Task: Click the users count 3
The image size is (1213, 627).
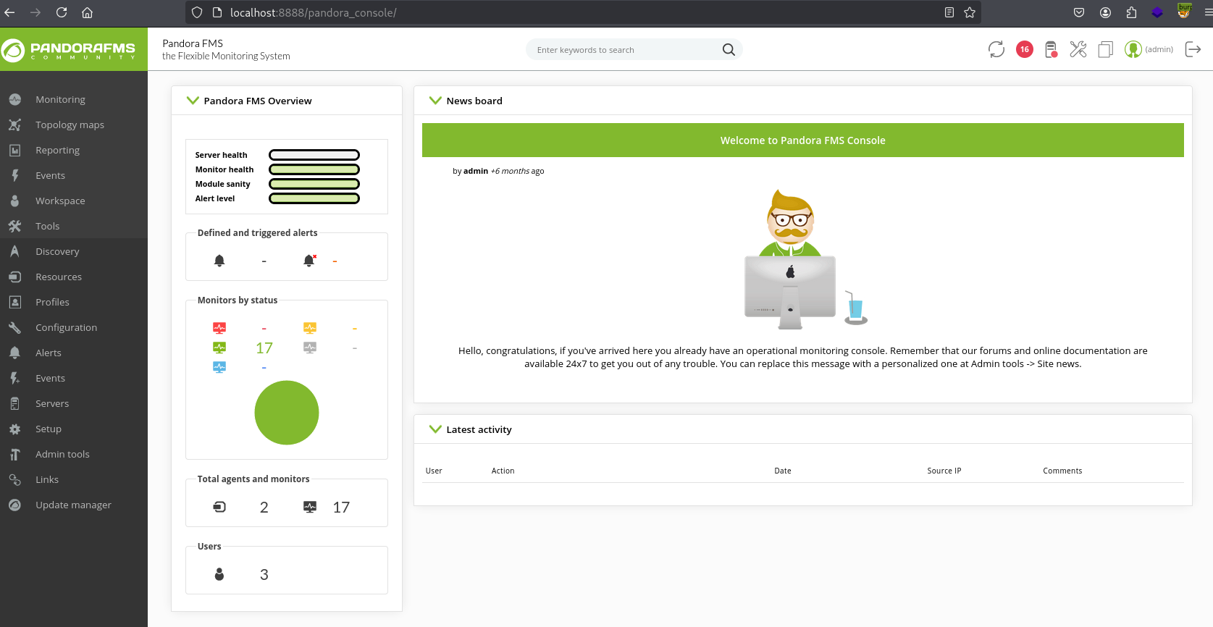Action: [264, 575]
